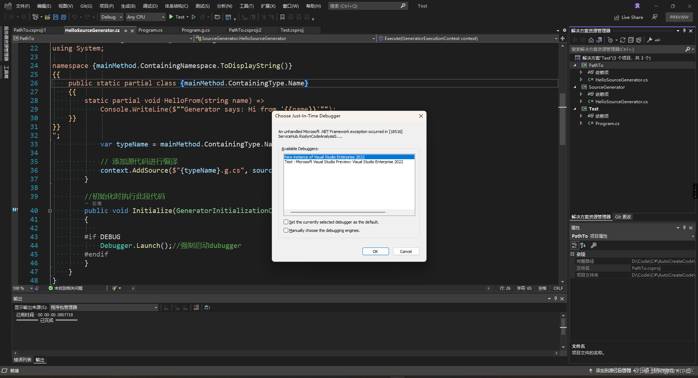Screen dimensions: 698x378
Task: Click the Show All Files icon
Action: tap(639, 40)
